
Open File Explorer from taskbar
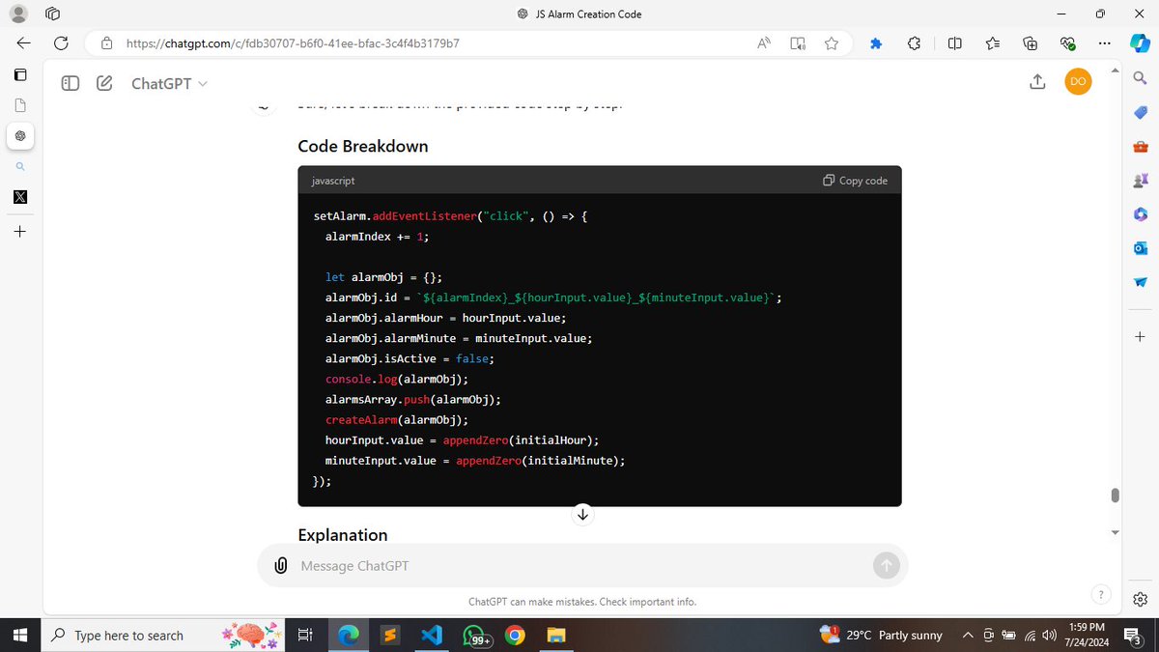pos(555,636)
